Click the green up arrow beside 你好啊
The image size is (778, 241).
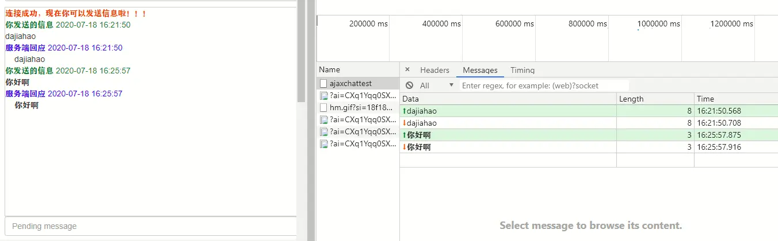(404, 135)
